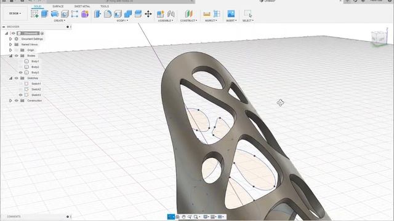Select the Press Pull tool
This screenshot has width=394, height=221.
[x=97, y=14]
